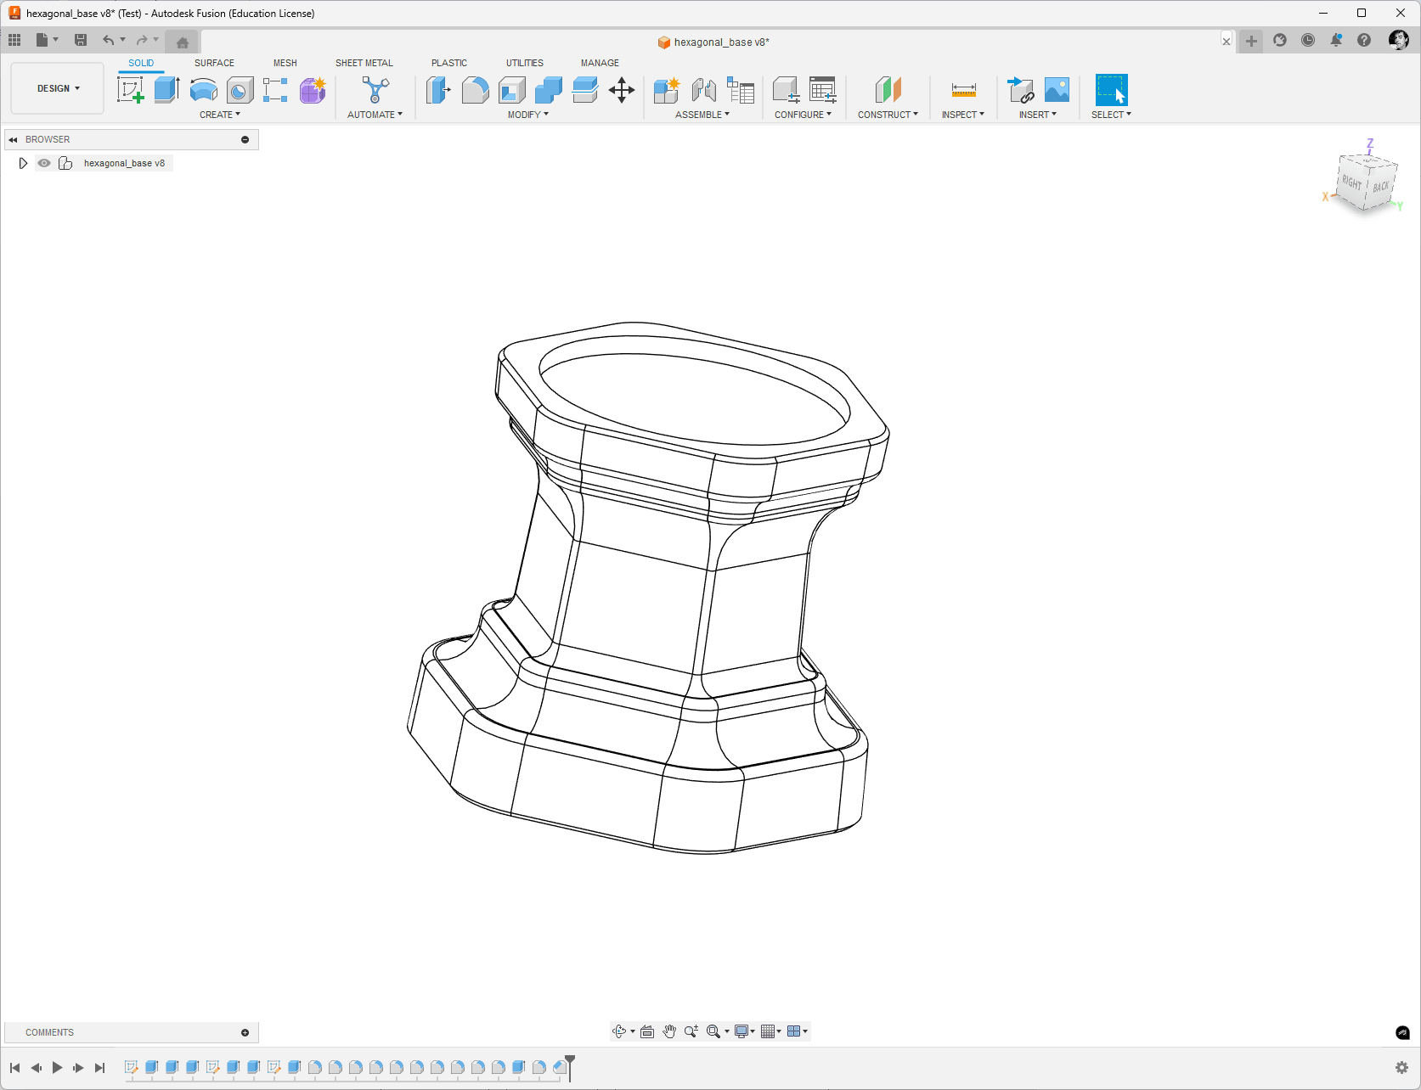Click the Orbit navigation icon
Image resolution: width=1421 pixels, height=1090 pixels.
[x=619, y=1031]
